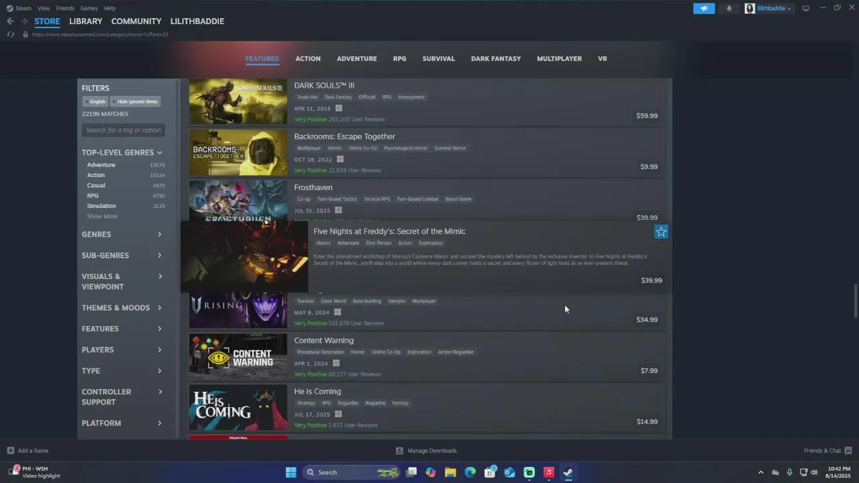Click the Steam icon in the taskbar
The image size is (859, 483).
[568, 472]
